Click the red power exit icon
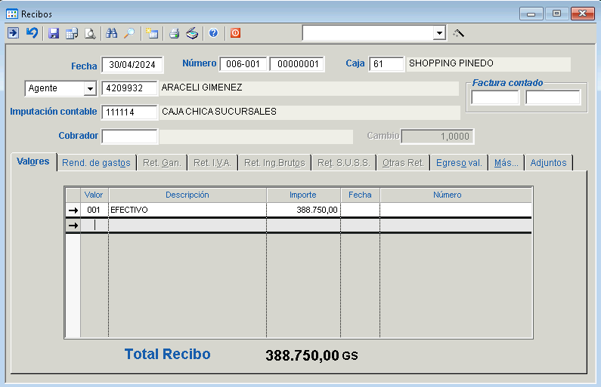This screenshot has height=387, width=601. [235, 33]
